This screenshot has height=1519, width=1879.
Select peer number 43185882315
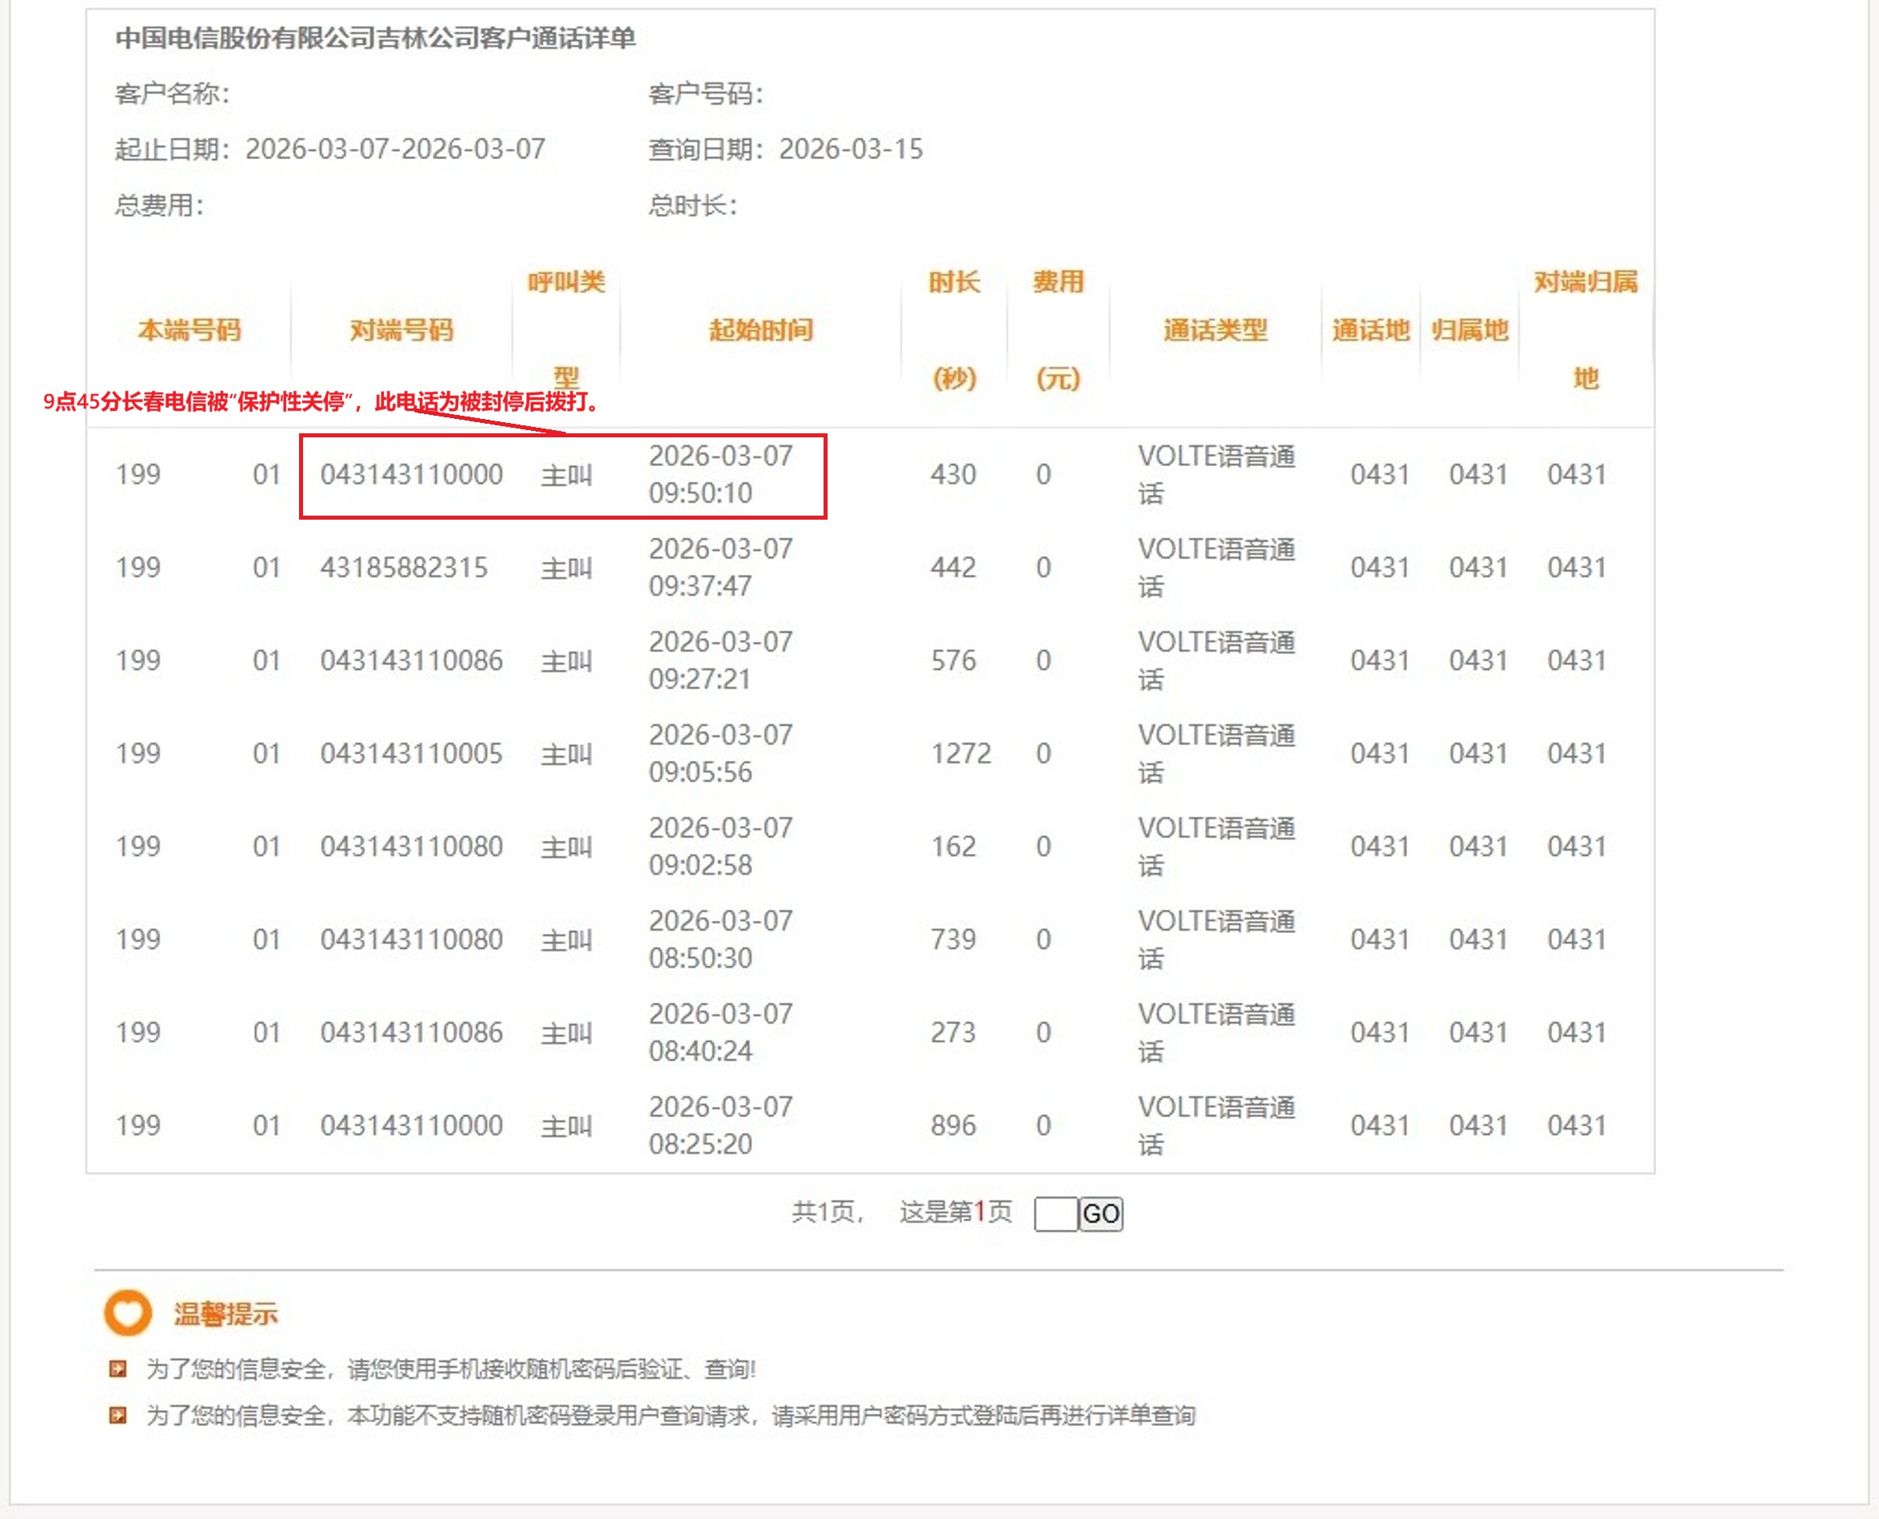click(404, 568)
